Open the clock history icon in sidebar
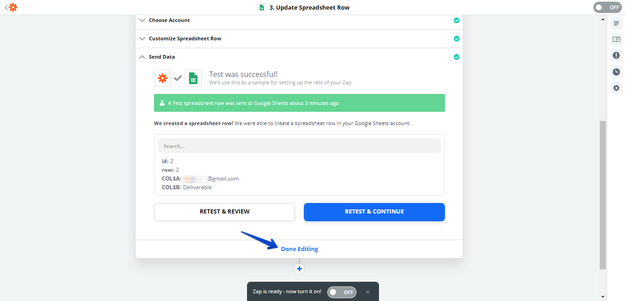 click(x=616, y=71)
